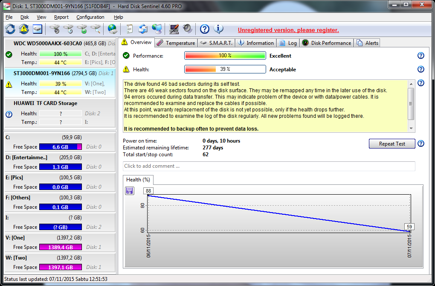Switch to the Temperature tab
435x286 pixels.
point(176,43)
